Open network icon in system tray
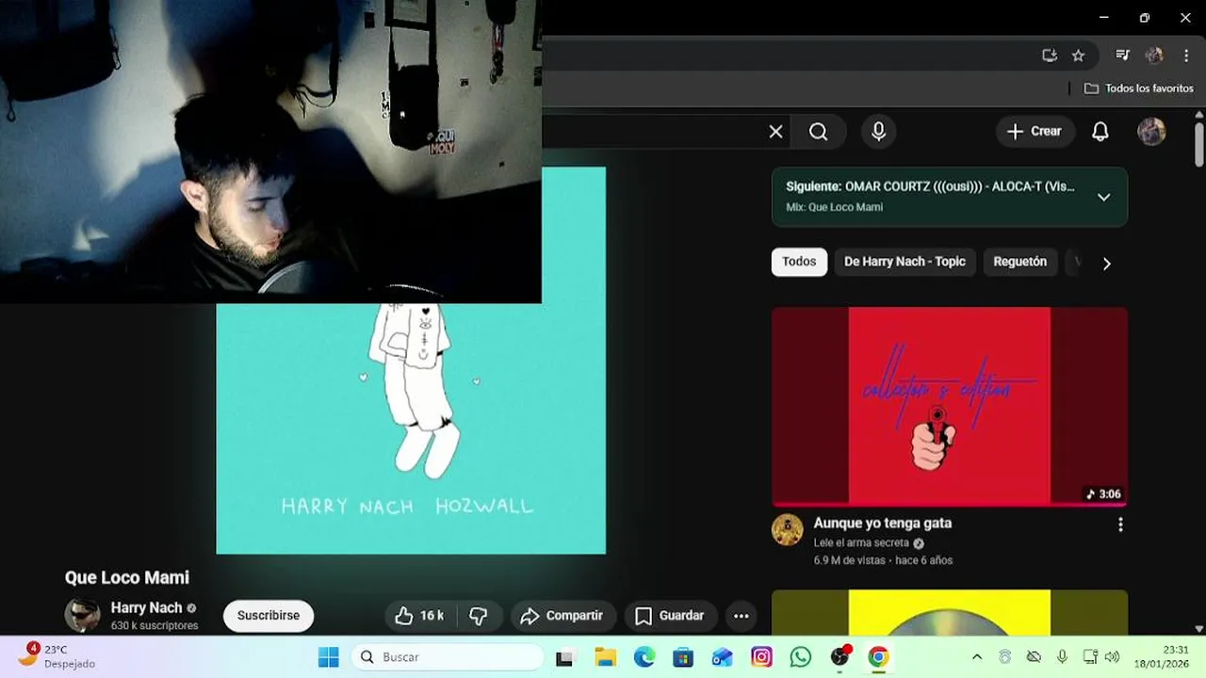This screenshot has height=678, width=1206. click(1090, 657)
